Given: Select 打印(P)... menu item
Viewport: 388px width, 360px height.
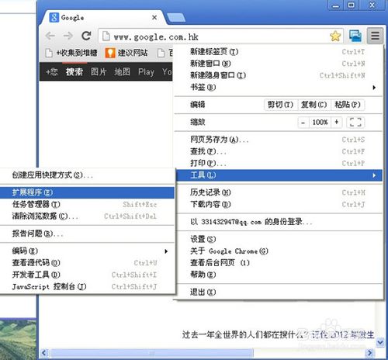Looking at the screenshot, I should click(x=278, y=164).
